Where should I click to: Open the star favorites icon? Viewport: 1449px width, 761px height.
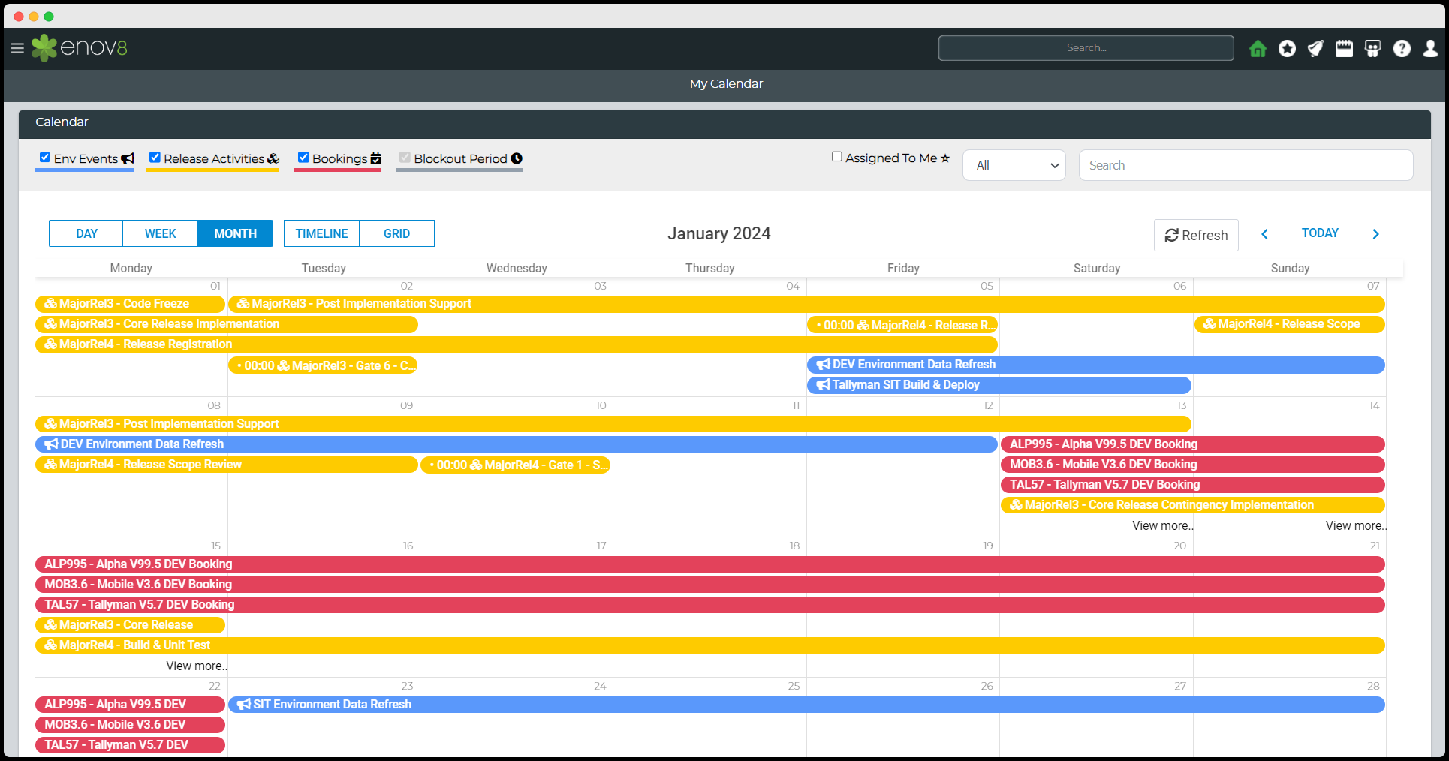(x=1287, y=49)
